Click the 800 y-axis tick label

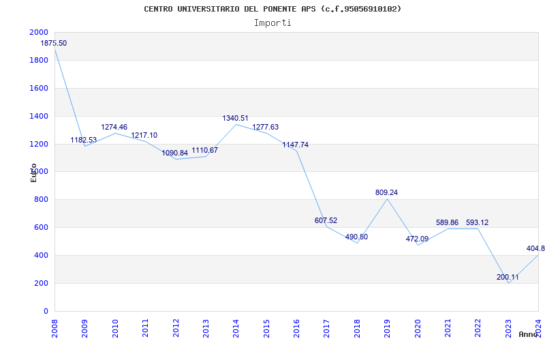pyautogui.click(x=42, y=199)
